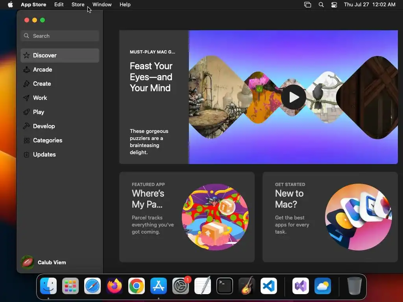Open the Arcade joystick icon in sidebar

click(x=26, y=70)
